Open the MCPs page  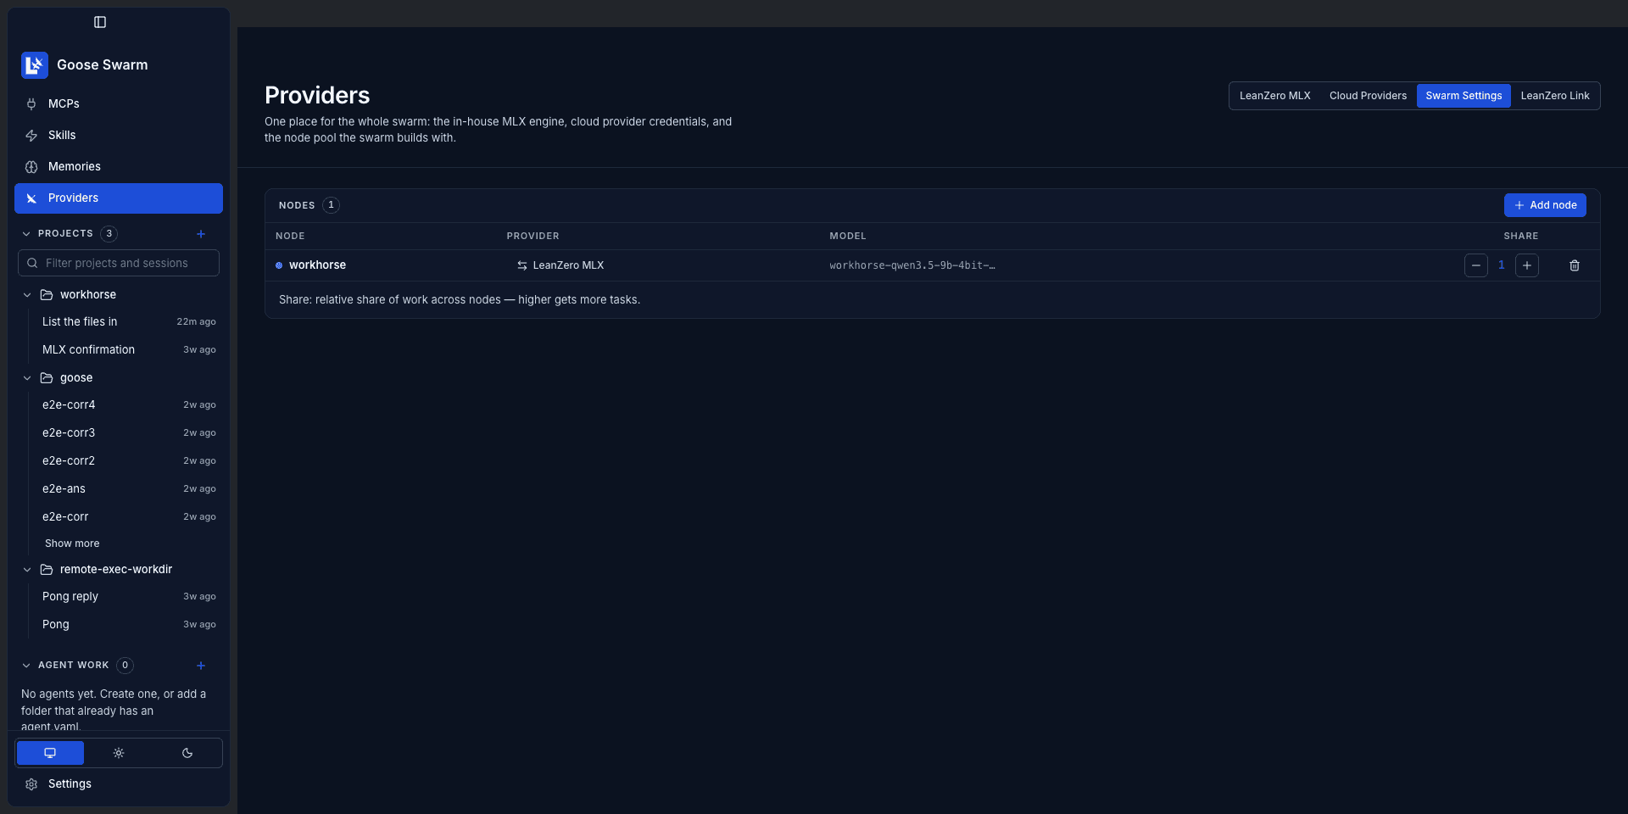pos(119,103)
